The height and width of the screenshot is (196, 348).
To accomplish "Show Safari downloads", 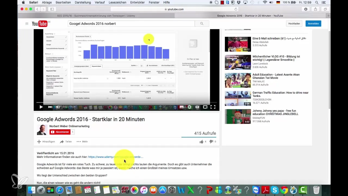I will [x=306, y=9].
